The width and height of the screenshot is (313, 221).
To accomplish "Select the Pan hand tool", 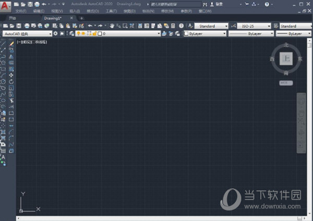I will point(112,26).
